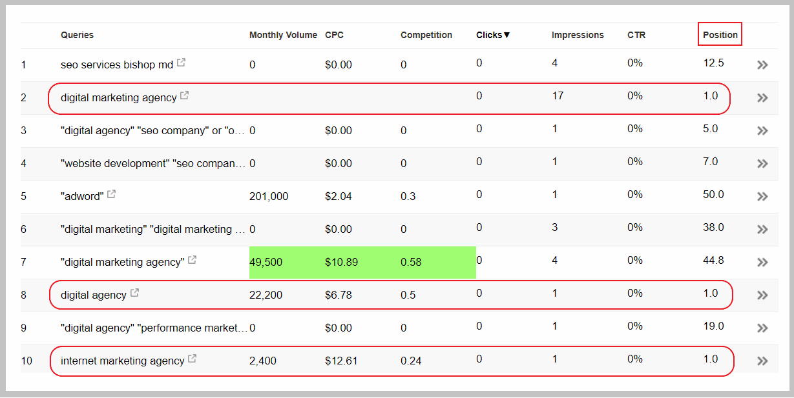Image resolution: width=794 pixels, height=398 pixels.
Task: Select the $12.61 CPC value
Action: click(x=341, y=361)
